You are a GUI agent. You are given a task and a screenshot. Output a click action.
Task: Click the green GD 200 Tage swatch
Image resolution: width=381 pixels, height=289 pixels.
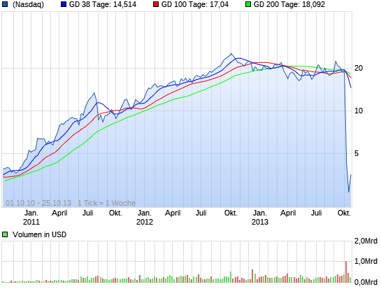coord(248,4)
